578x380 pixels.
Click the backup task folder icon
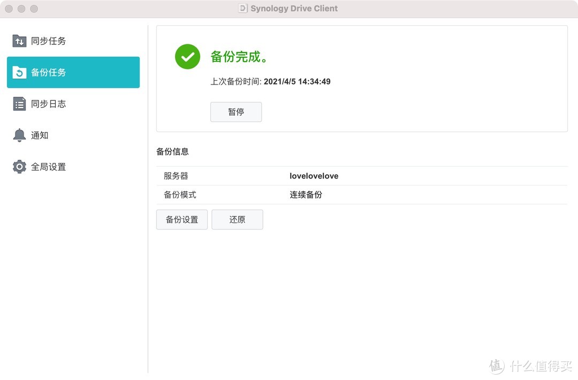pyautogui.click(x=19, y=73)
